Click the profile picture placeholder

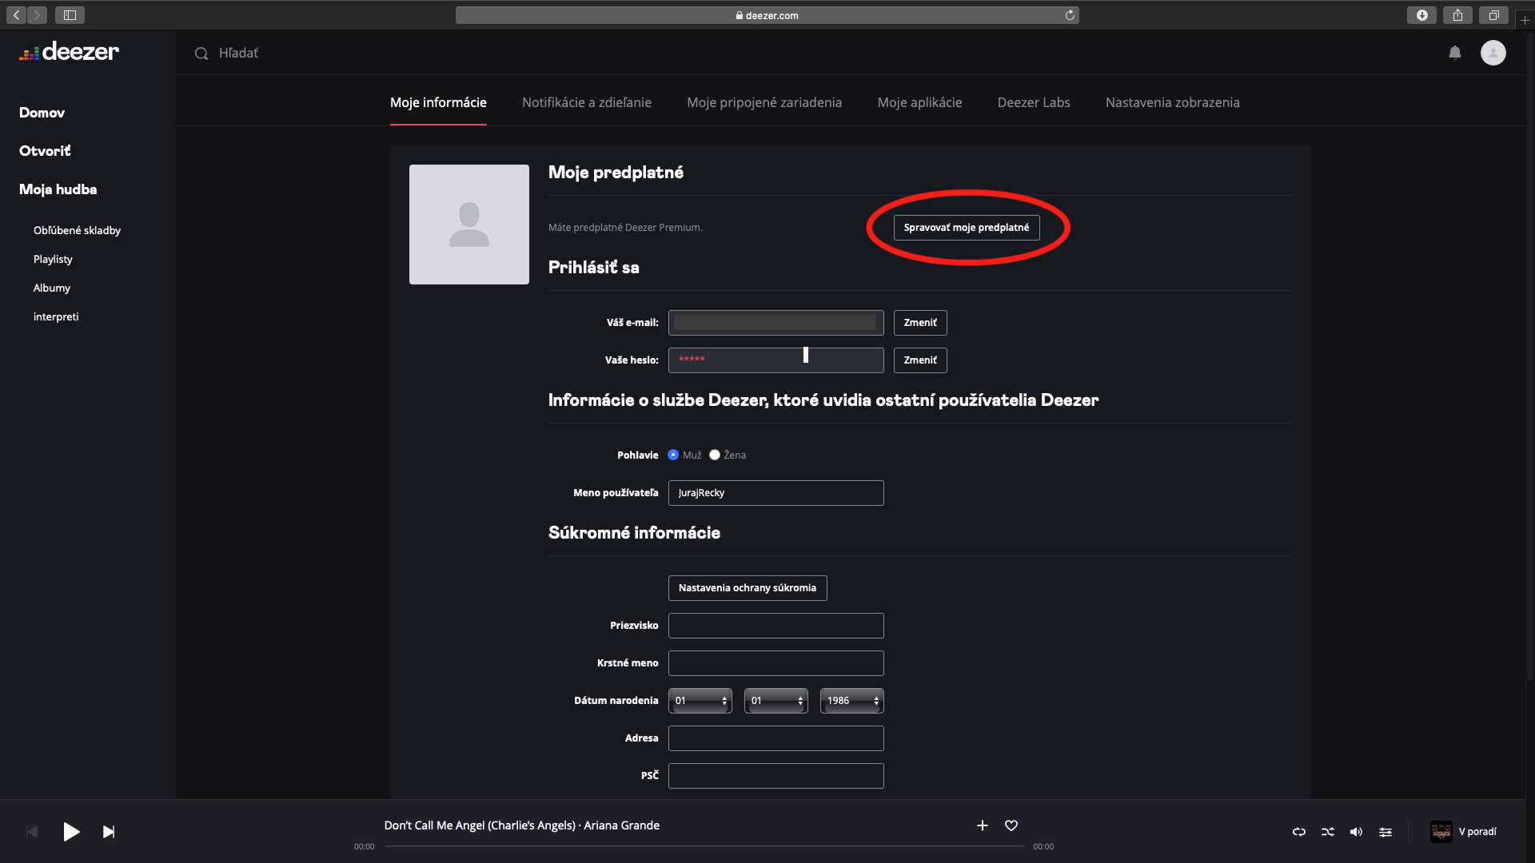[x=469, y=225]
